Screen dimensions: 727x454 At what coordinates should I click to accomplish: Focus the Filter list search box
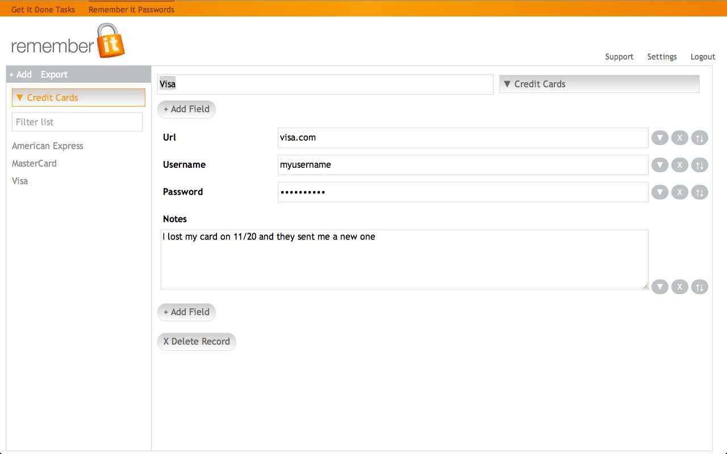coord(77,122)
